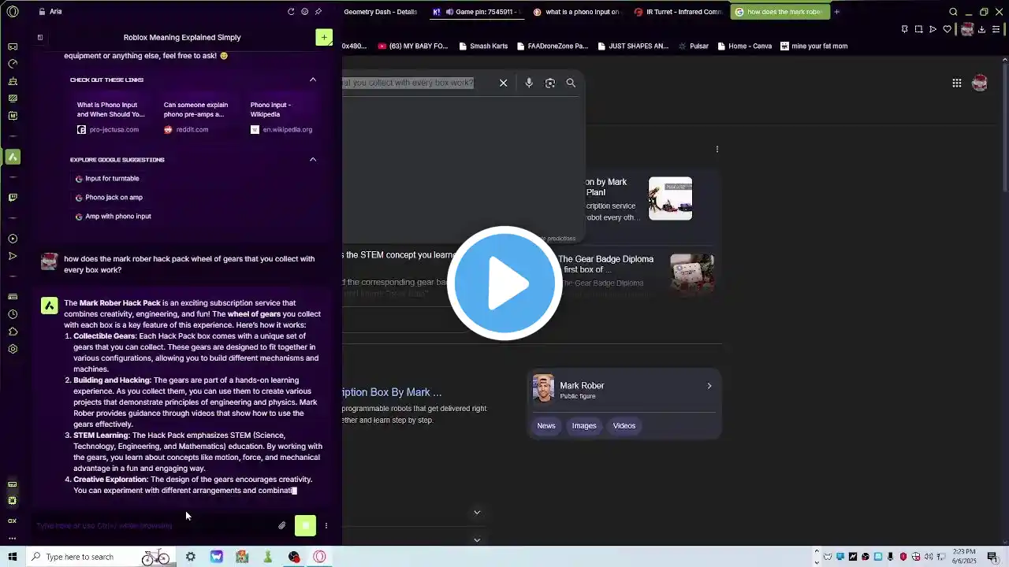
Task: Open the Smash Karts bookmark
Action: pyautogui.click(x=482, y=46)
